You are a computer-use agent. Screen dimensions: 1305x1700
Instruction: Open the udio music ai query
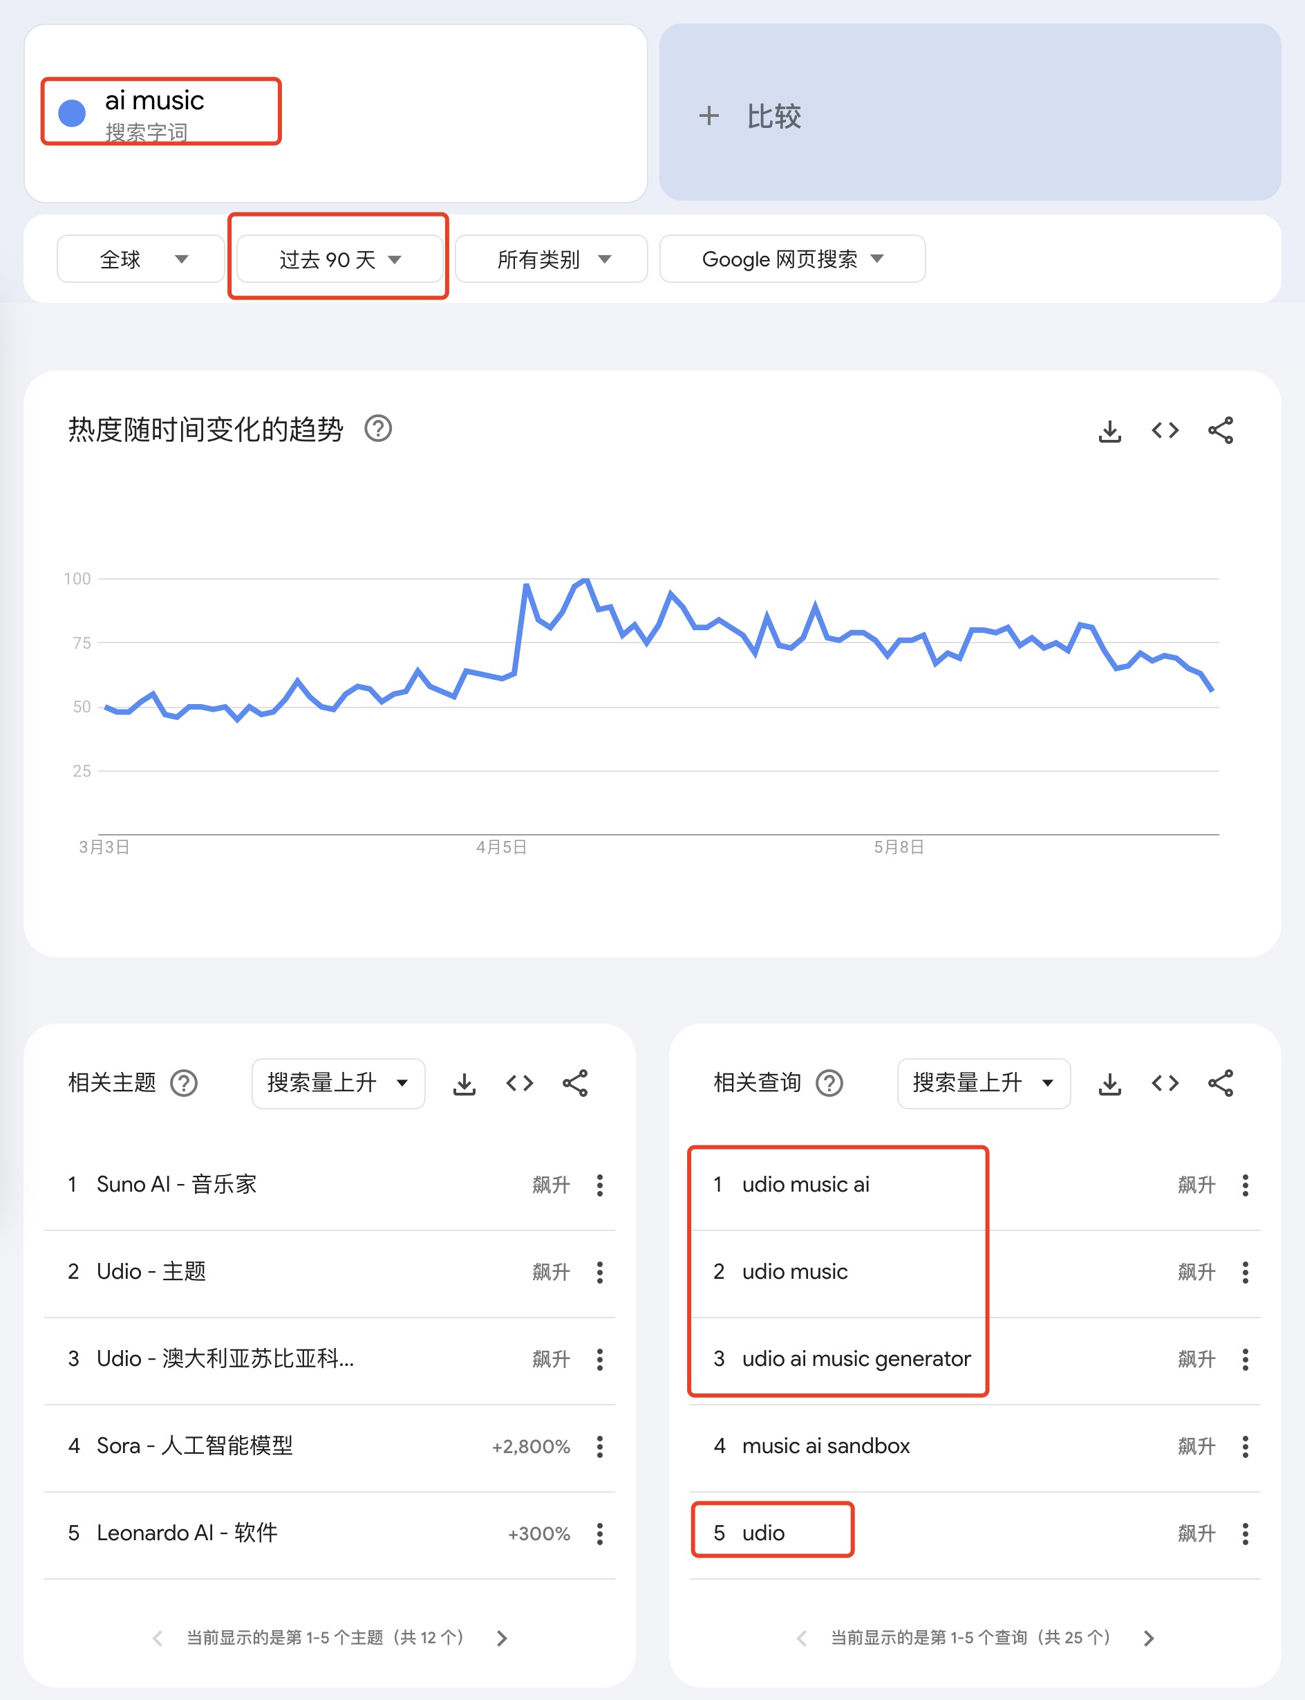(805, 1185)
